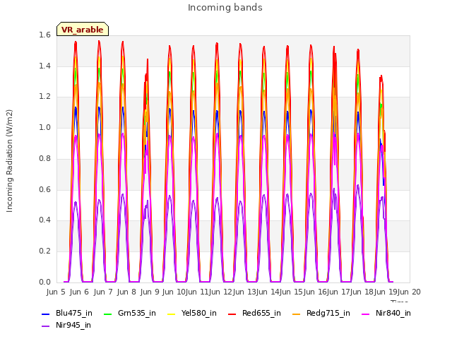Image resolution: width=452 pixels, height=339 pixels.
Task: Click the magenta Nir840_in legend swatch
Action: 365,314
